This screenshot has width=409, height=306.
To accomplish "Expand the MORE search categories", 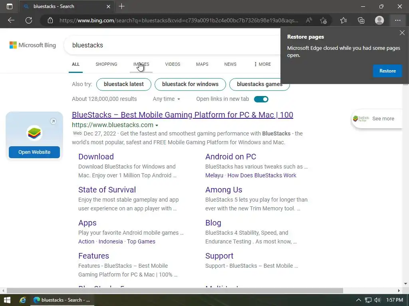I will coord(262,64).
